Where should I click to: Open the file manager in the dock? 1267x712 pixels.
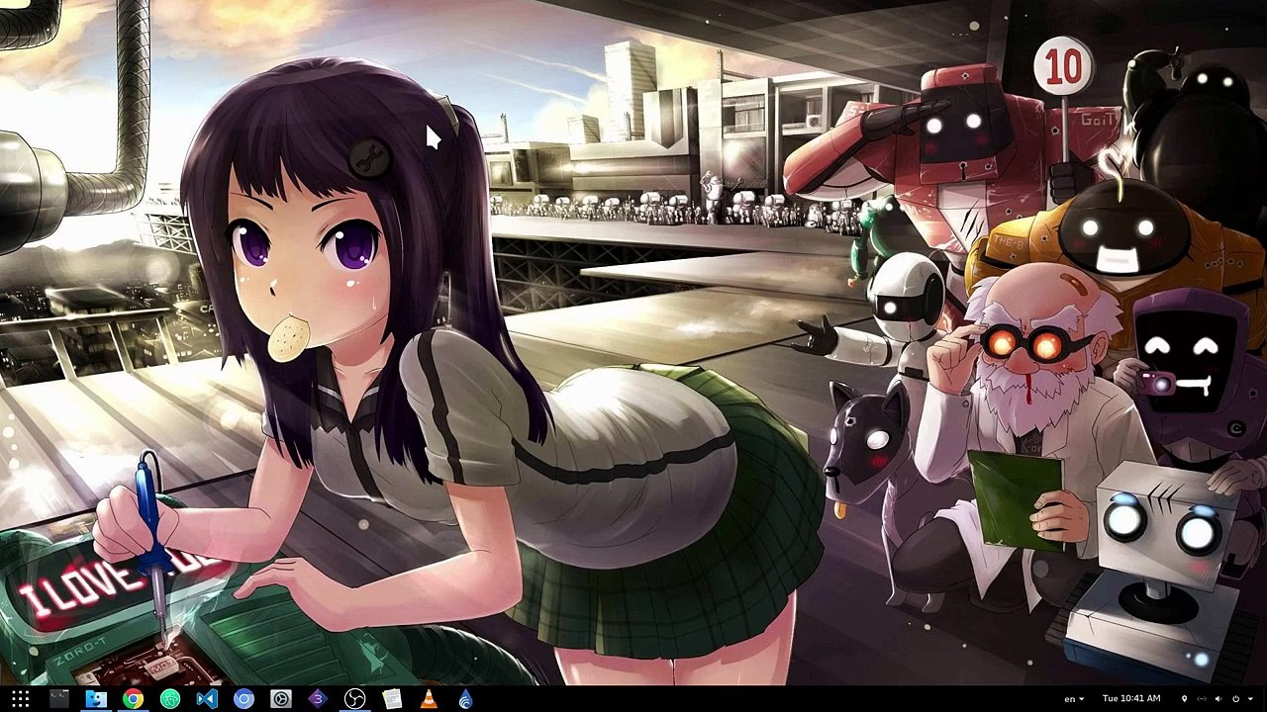[x=96, y=699]
